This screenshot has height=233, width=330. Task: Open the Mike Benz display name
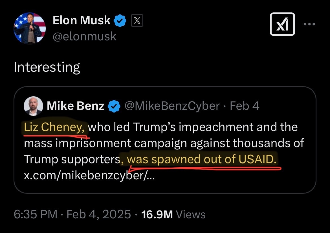pos(76,106)
